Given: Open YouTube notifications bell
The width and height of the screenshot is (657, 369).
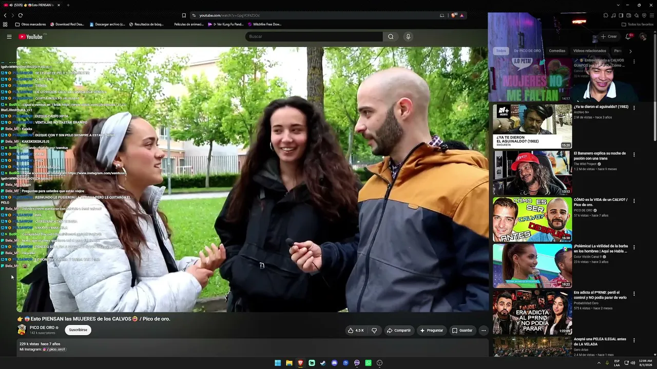Looking at the screenshot, I should point(628,36).
